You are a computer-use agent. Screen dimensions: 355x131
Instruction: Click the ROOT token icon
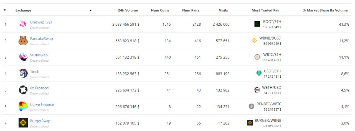[x=257, y=24]
